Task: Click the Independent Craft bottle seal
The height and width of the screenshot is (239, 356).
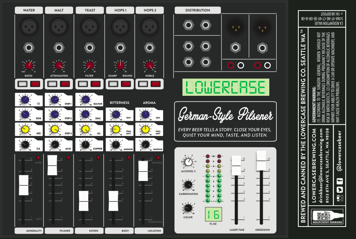Action: 327,216
